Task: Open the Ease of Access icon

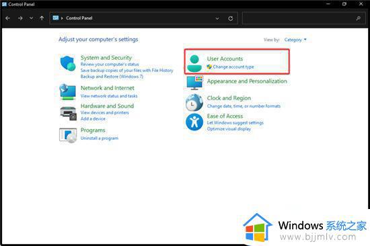Action: click(194, 122)
